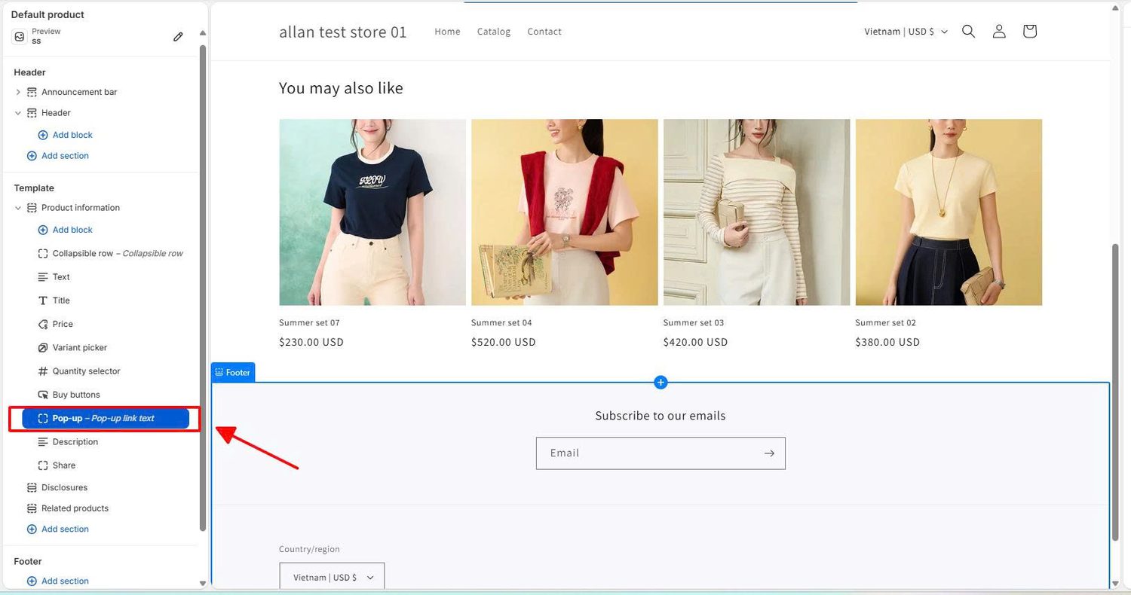1131x595 pixels.
Task: Click the Summer set 07 title
Action: tap(309, 323)
